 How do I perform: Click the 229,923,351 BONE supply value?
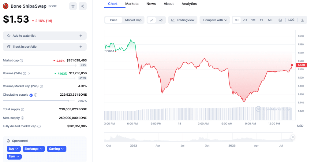pos(73,94)
